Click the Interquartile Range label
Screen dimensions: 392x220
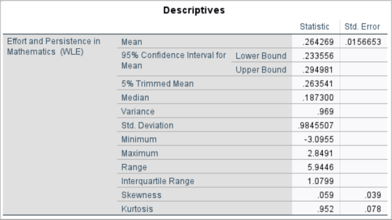[x=158, y=181]
